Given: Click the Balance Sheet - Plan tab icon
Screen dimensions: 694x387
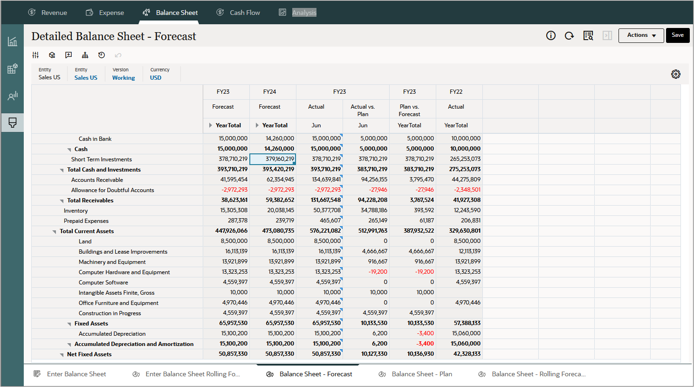Looking at the screenshot, I should (382, 374).
